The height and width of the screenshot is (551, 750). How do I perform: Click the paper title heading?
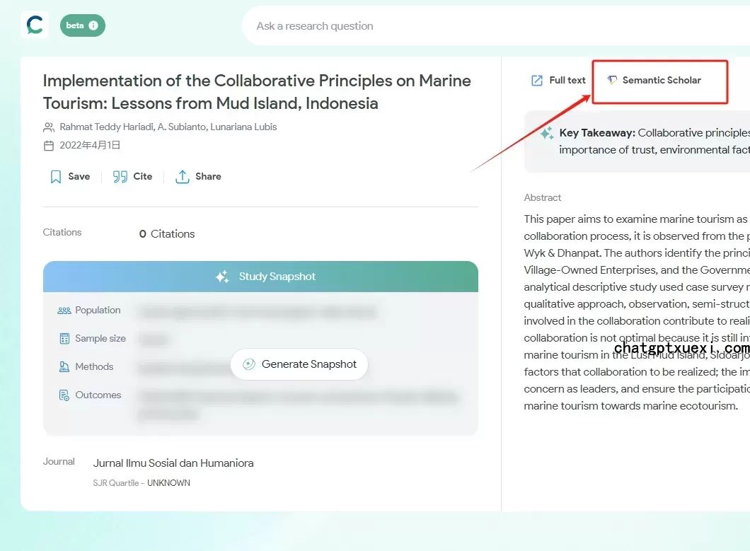[x=257, y=92]
